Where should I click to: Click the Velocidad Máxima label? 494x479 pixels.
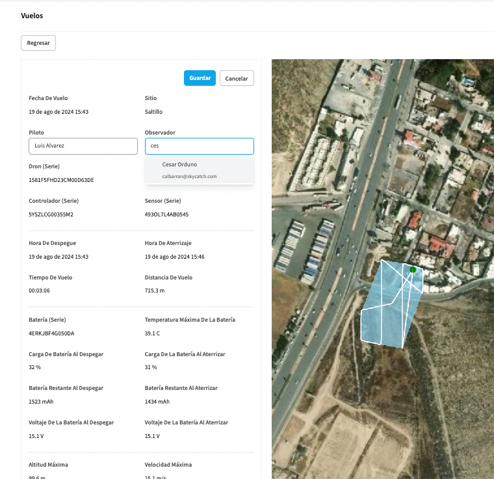[168, 465]
